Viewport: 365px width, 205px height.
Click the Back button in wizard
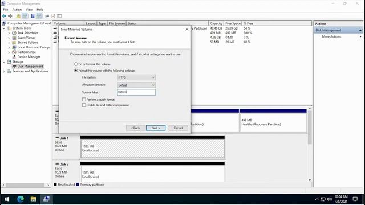point(136,128)
